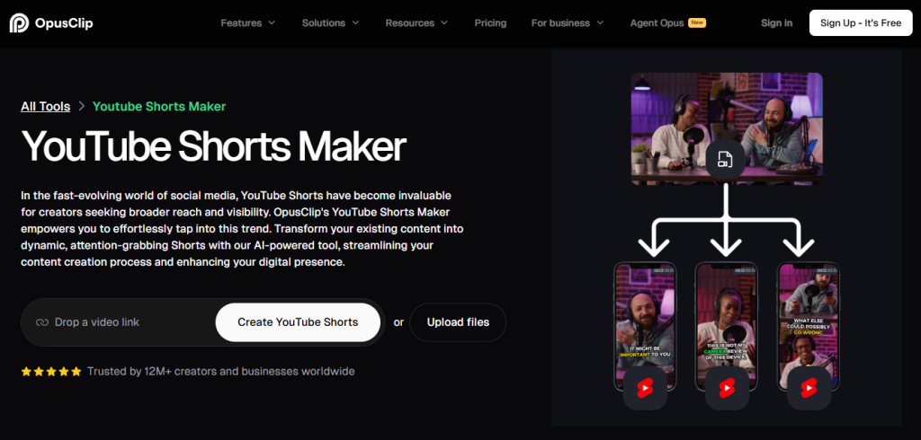Click the left YouTube Shorts icon
The image size is (921, 440).
pyautogui.click(x=644, y=389)
